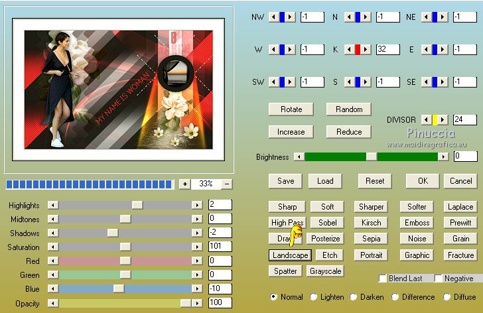This screenshot has width=483, height=313.
Task: Select the Difference blend mode
Action: (395, 297)
